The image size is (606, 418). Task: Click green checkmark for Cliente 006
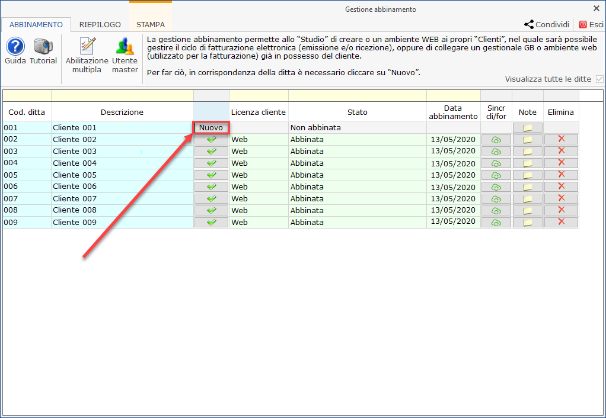click(x=212, y=187)
